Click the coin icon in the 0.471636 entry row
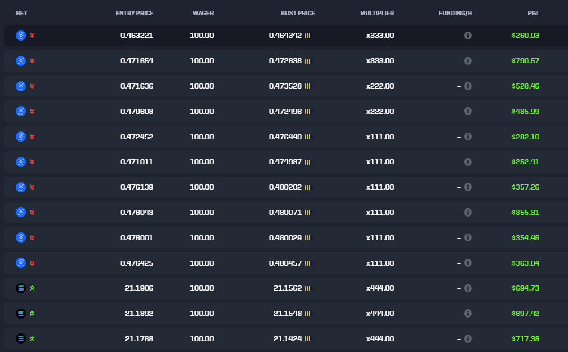This screenshot has height=352, width=568. point(21,86)
